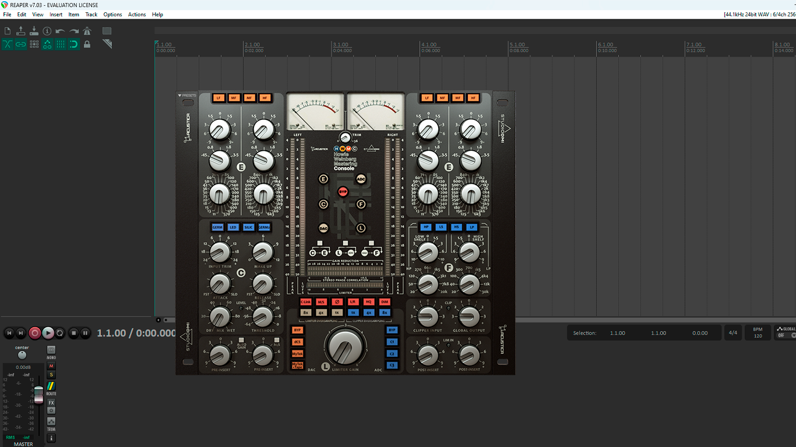The image size is (796, 447).
Task: Open the Insert menu
Action: coord(56,15)
